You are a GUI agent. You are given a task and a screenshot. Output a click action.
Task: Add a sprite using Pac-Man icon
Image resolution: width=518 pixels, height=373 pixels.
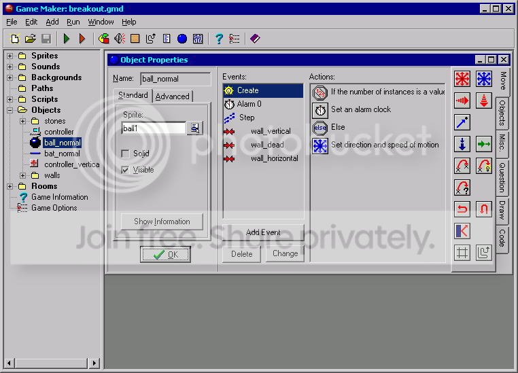(104, 39)
